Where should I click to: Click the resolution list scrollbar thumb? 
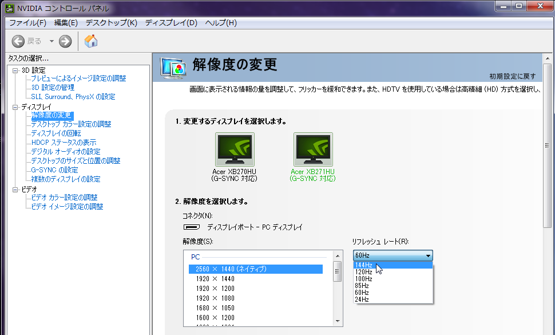[x=338, y=271]
